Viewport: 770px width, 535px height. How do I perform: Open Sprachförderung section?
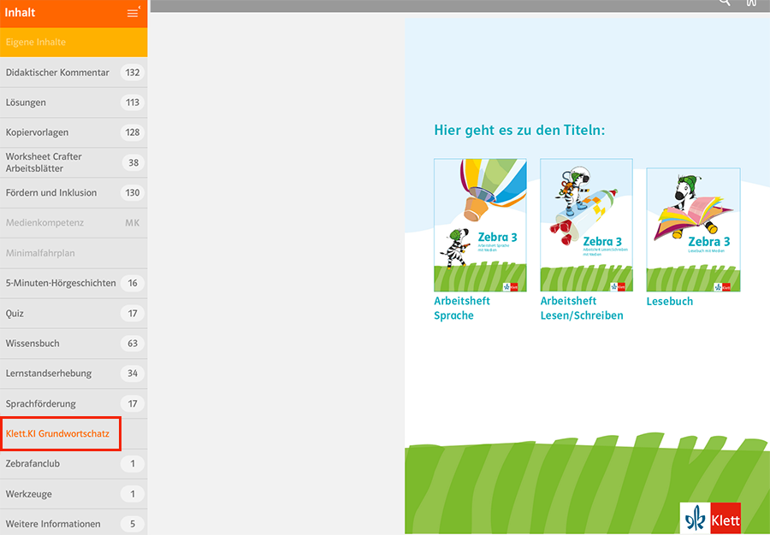click(74, 403)
